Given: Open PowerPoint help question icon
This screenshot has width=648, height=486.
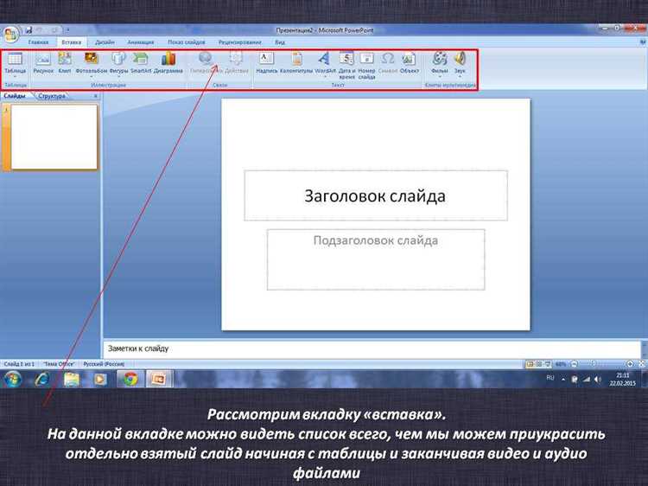Looking at the screenshot, I should pyautogui.click(x=643, y=42).
